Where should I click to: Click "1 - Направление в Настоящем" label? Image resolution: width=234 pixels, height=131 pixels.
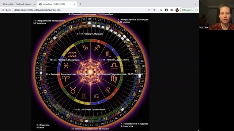(133, 20)
